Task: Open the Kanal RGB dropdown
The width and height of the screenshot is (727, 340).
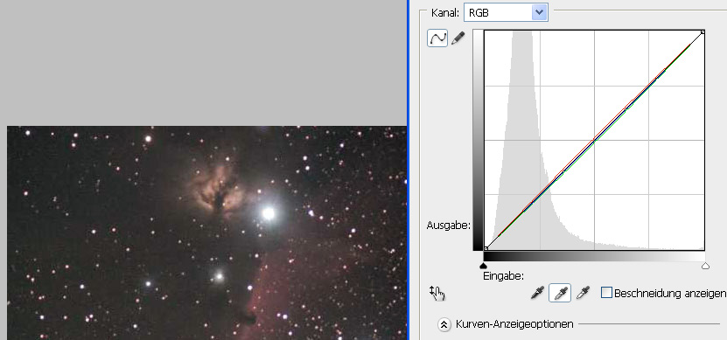Action: pos(506,12)
